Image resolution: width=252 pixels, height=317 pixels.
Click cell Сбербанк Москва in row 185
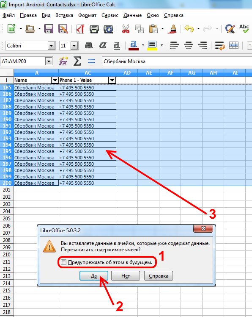36,88
